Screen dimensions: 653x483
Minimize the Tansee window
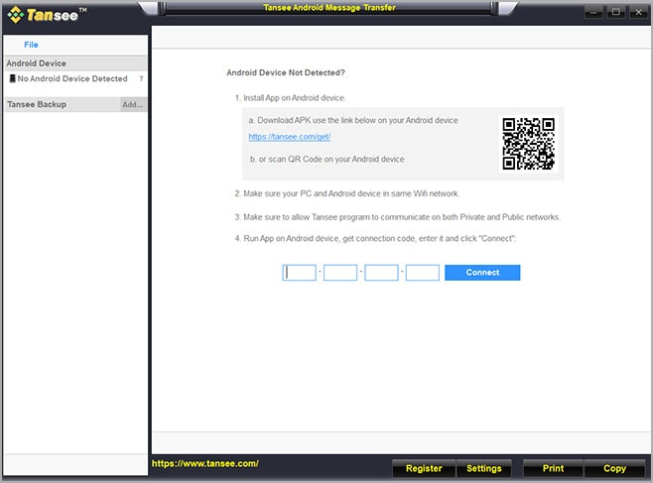[x=593, y=12]
